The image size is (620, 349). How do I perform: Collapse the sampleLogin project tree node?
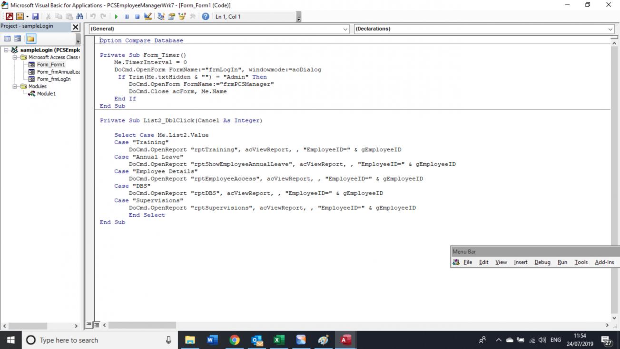click(x=6, y=50)
